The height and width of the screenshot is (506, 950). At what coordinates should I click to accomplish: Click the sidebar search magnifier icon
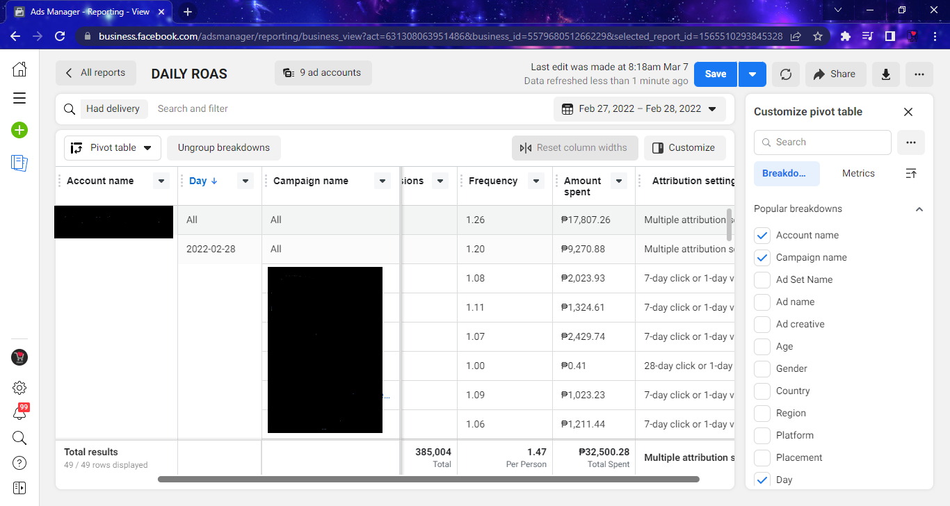coord(19,438)
